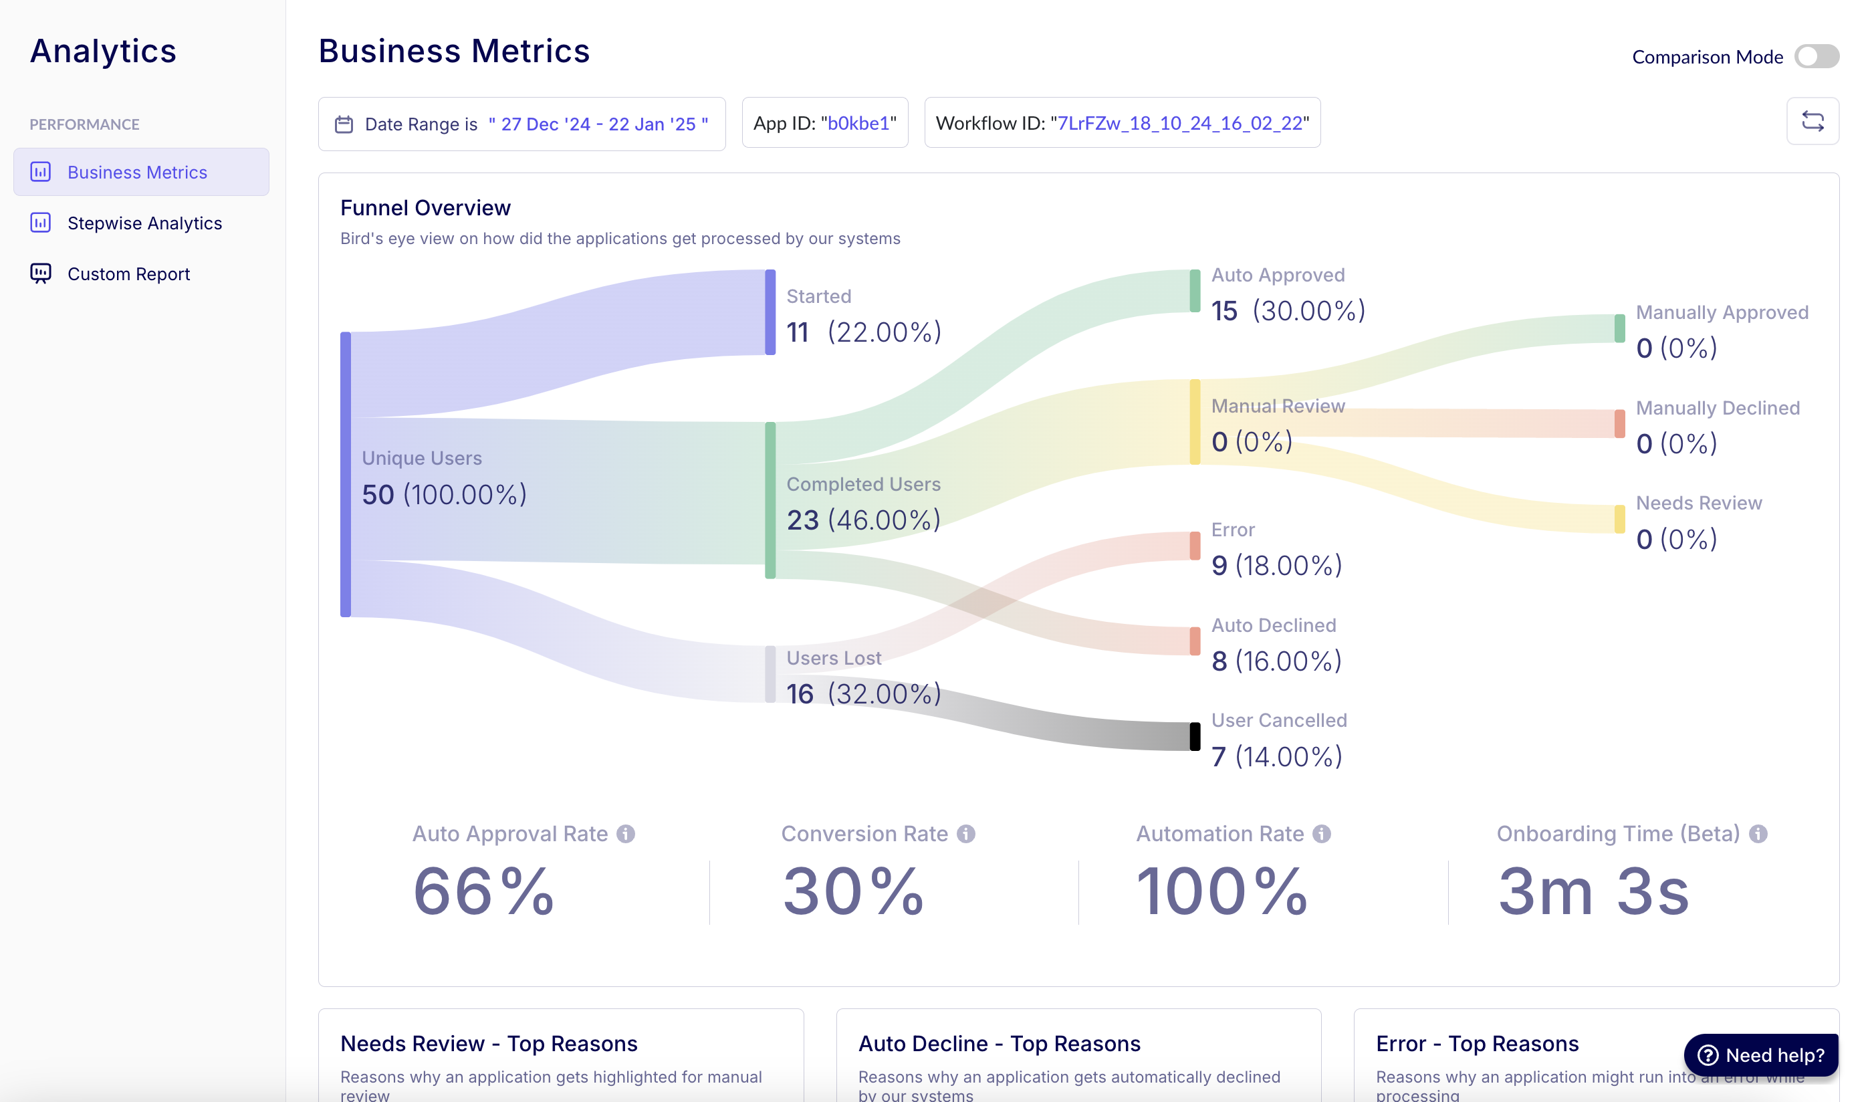Open the Need help chat bubble icon
The image size is (1868, 1102).
pyautogui.click(x=1708, y=1055)
